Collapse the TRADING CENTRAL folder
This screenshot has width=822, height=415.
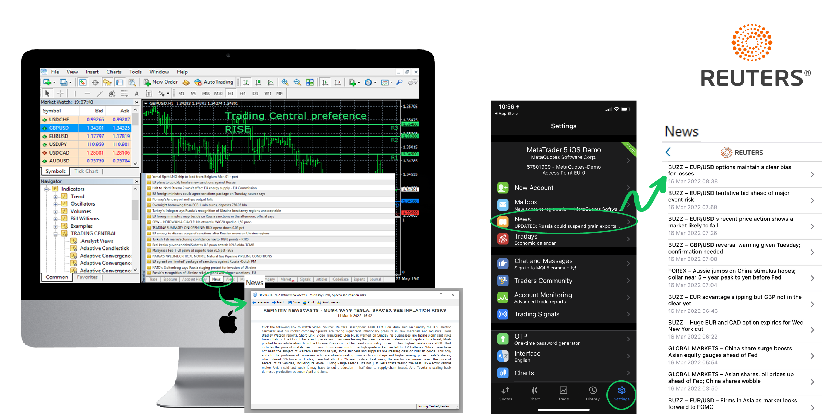[x=55, y=234]
